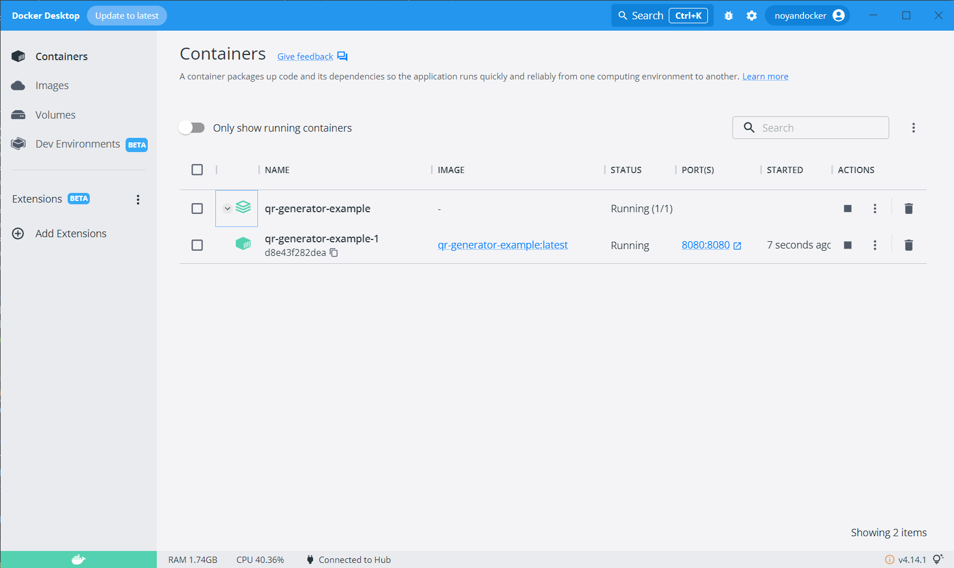The width and height of the screenshot is (954, 568).
Task: Click the compose stack layers icon
Action: (x=243, y=207)
